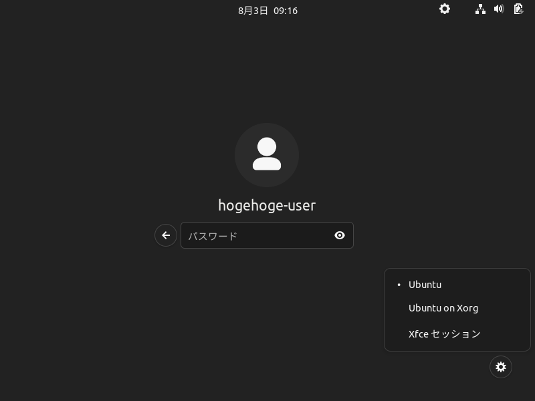The width and height of the screenshot is (535, 401).
Task: Click the hogehoge-user avatar picture
Action: (267, 155)
